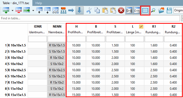The image size is (183, 98).
Task: Click the NENN column filter field
Action: pos(57,39)
